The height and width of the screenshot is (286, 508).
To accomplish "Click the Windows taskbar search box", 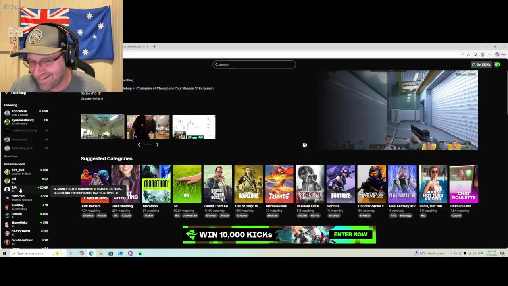I will (x=38, y=253).
